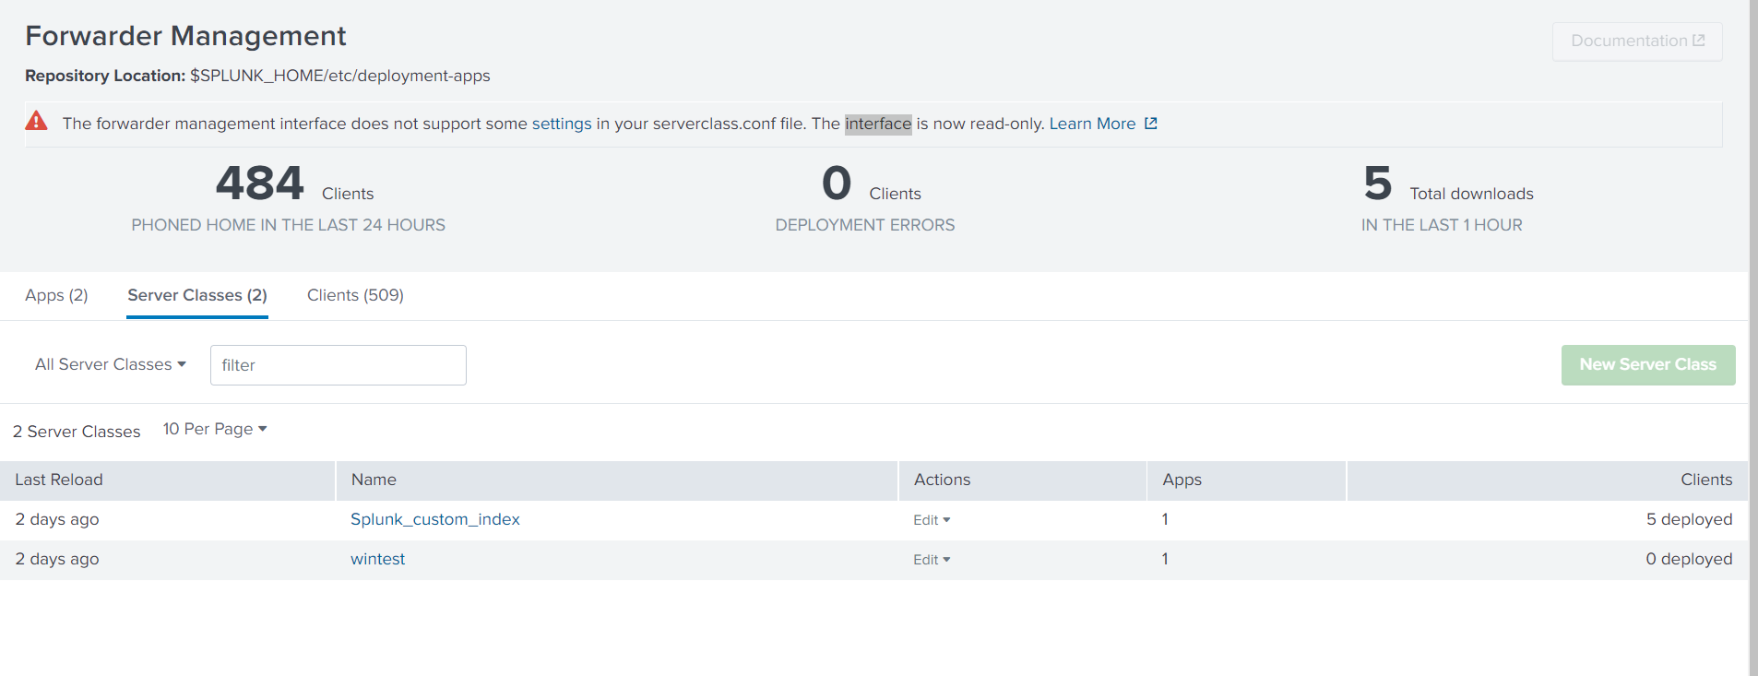1758x676 pixels.
Task: Open the wintest server class link
Action: pos(377,559)
